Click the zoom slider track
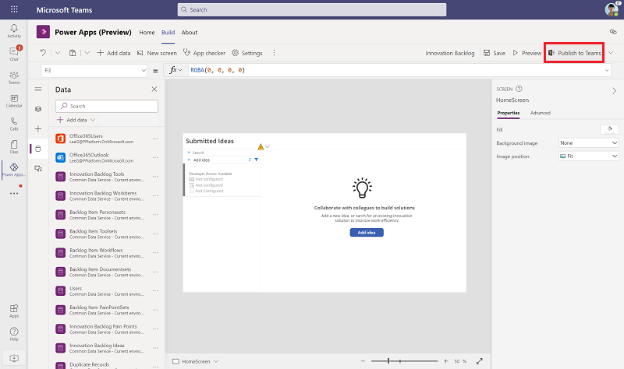The width and height of the screenshot is (624, 369). coord(404,361)
